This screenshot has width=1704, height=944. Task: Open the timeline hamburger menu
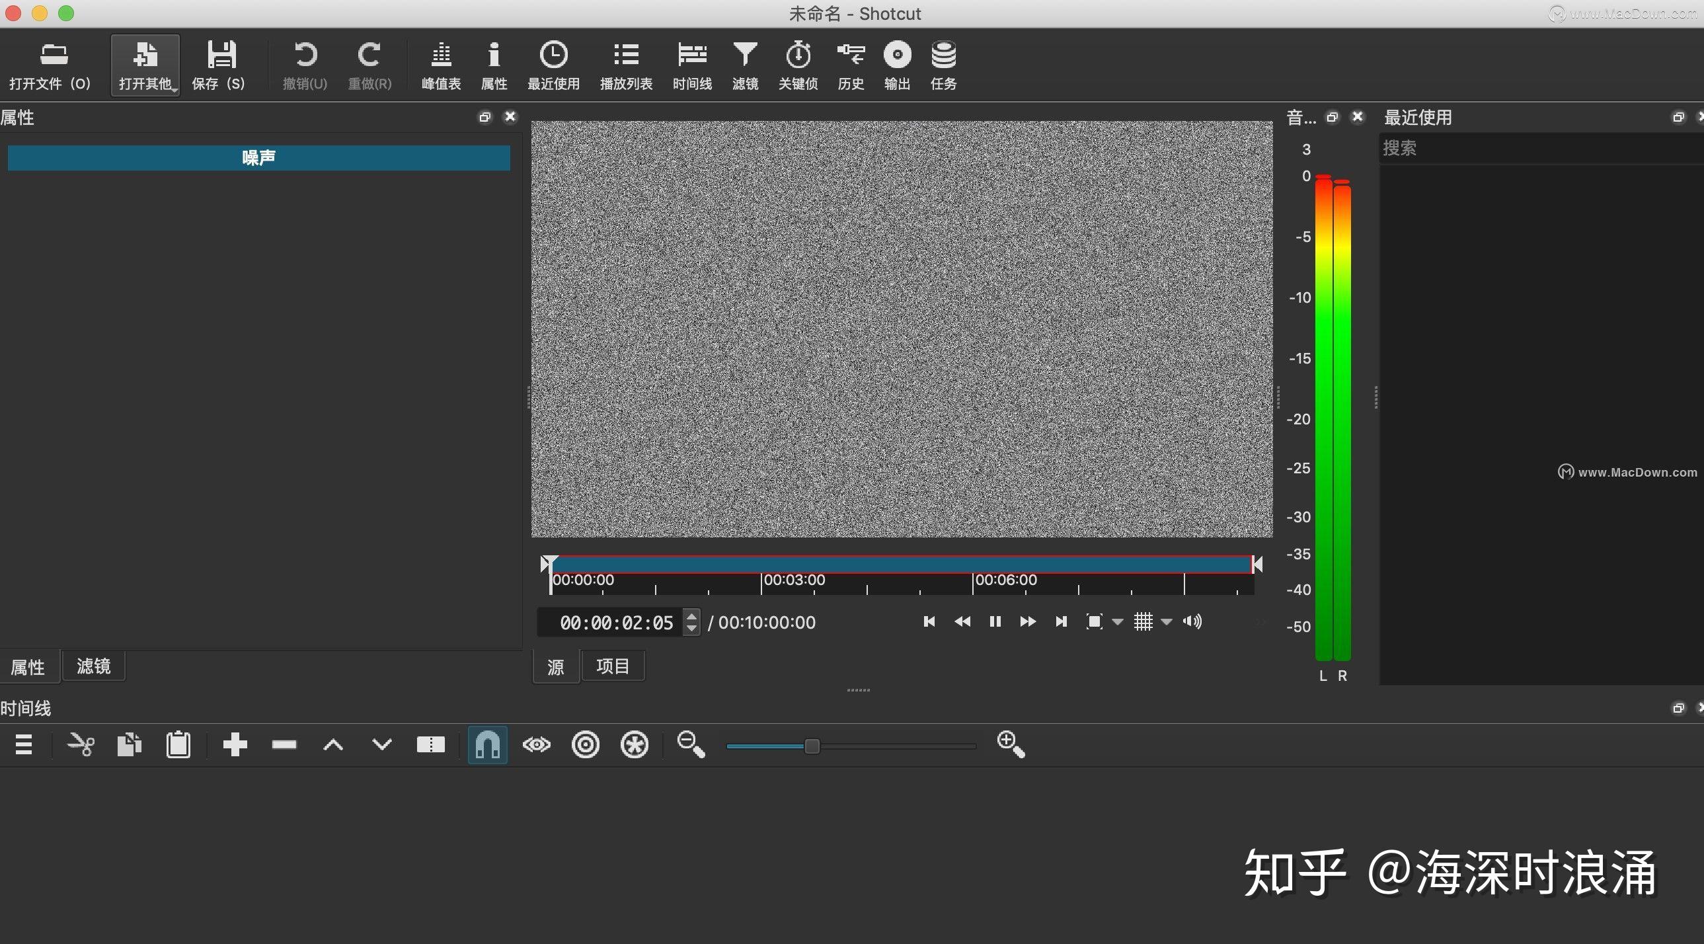24,745
